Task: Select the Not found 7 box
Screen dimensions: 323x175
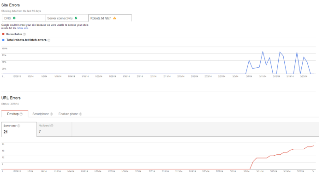Action: pos(54,129)
